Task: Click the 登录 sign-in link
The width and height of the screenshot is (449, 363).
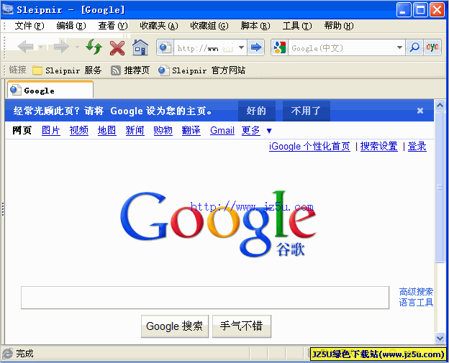Action: click(417, 147)
